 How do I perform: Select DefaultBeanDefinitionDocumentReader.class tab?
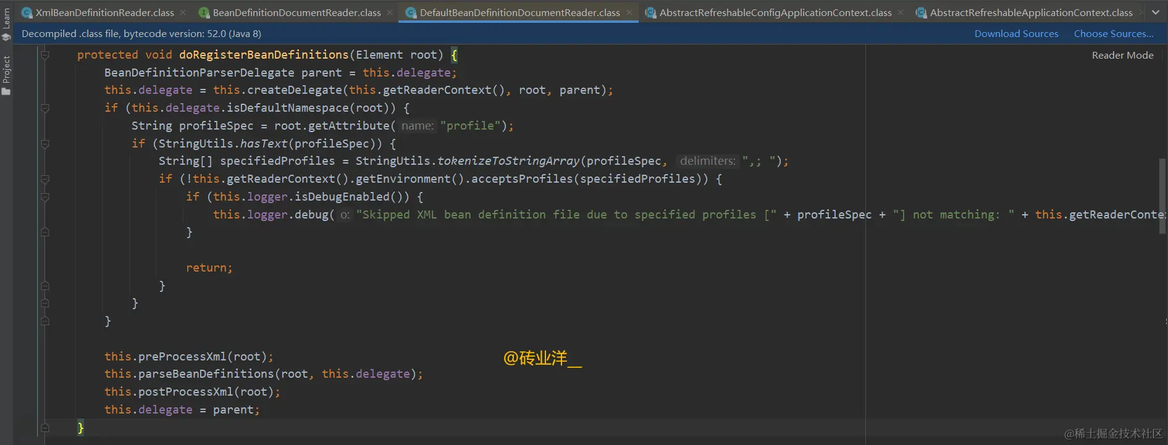pyautogui.click(x=519, y=12)
